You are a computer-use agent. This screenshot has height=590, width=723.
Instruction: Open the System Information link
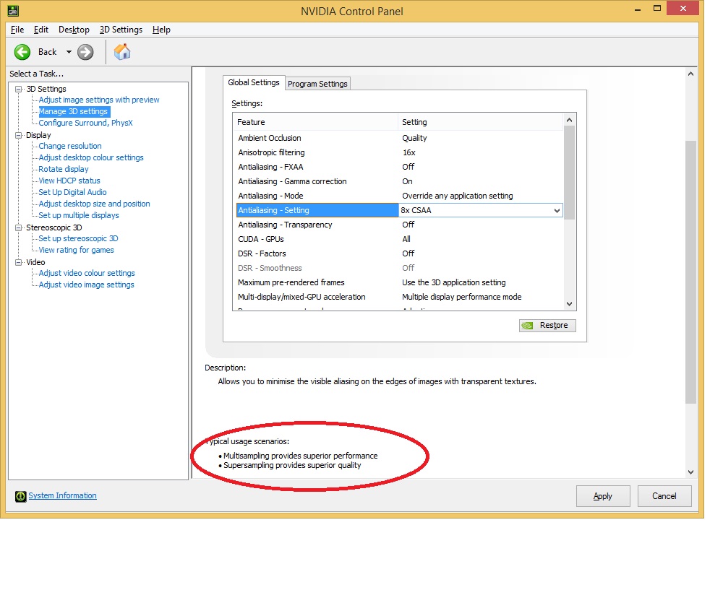point(63,496)
